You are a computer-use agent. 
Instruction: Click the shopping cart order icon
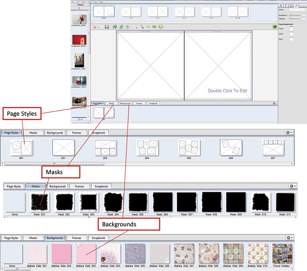coord(275,27)
